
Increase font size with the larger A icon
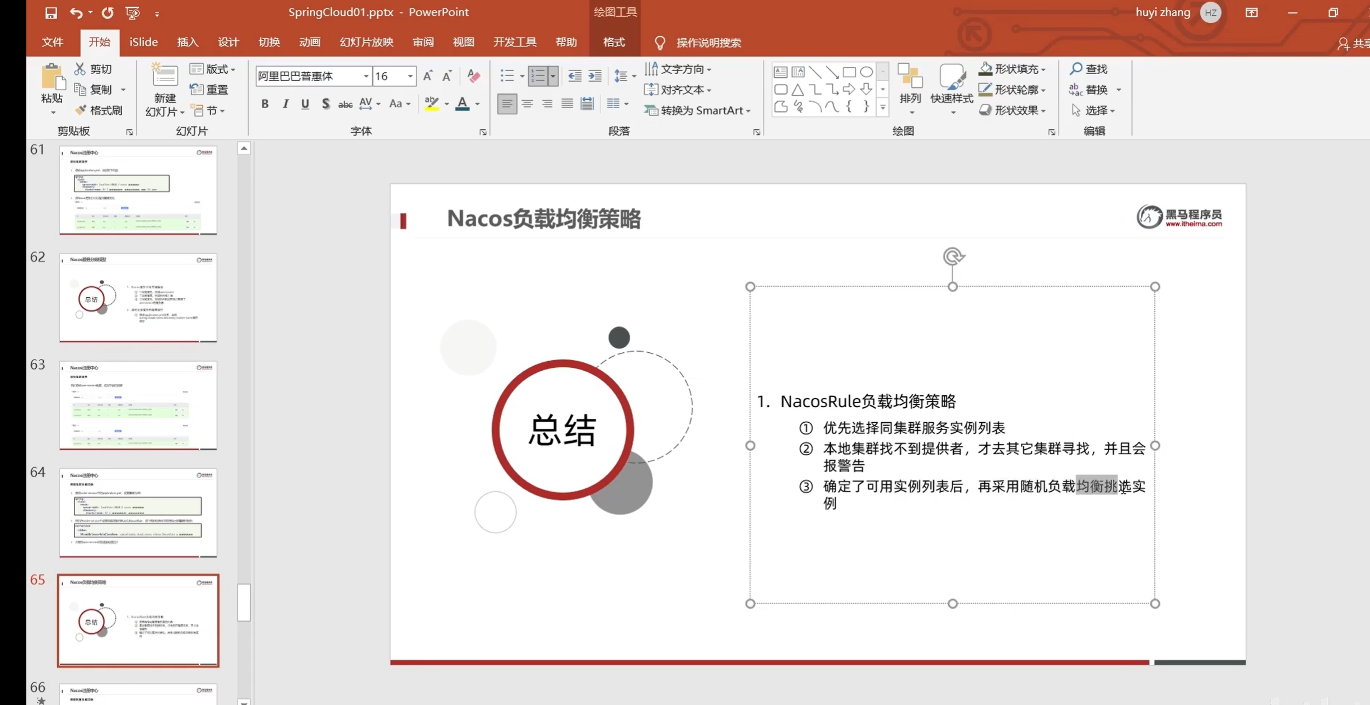click(x=428, y=76)
